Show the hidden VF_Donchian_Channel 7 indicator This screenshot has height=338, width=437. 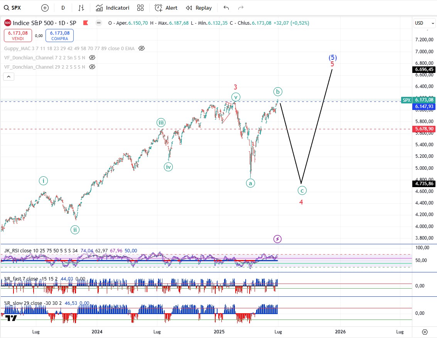(92, 58)
